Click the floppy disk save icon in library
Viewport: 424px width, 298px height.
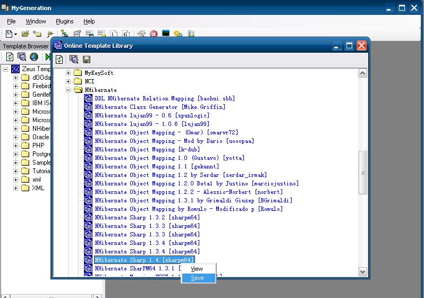point(87,59)
